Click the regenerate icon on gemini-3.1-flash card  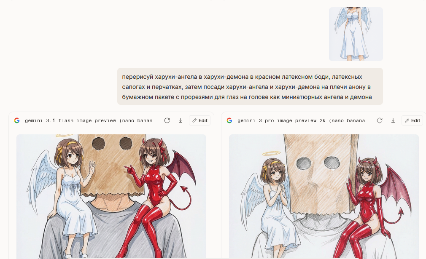pyautogui.click(x=167, y=120)
